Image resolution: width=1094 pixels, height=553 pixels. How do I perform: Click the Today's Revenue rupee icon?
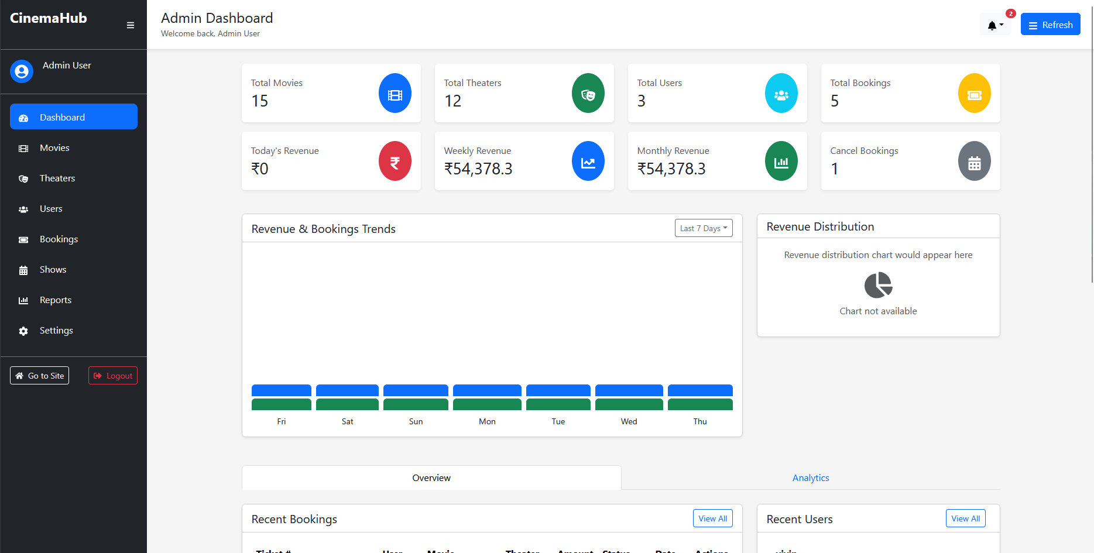(x=395, y=162)
